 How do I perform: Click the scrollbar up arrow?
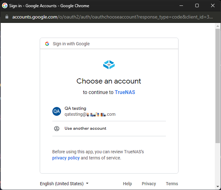click(x=218, y=26)
